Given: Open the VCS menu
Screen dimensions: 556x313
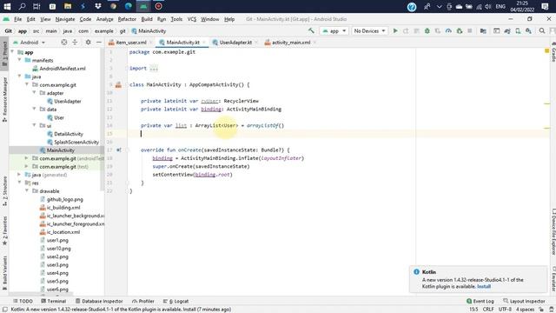Looking at the screenshot, I should pyautogui.click(x=192, y=19).
